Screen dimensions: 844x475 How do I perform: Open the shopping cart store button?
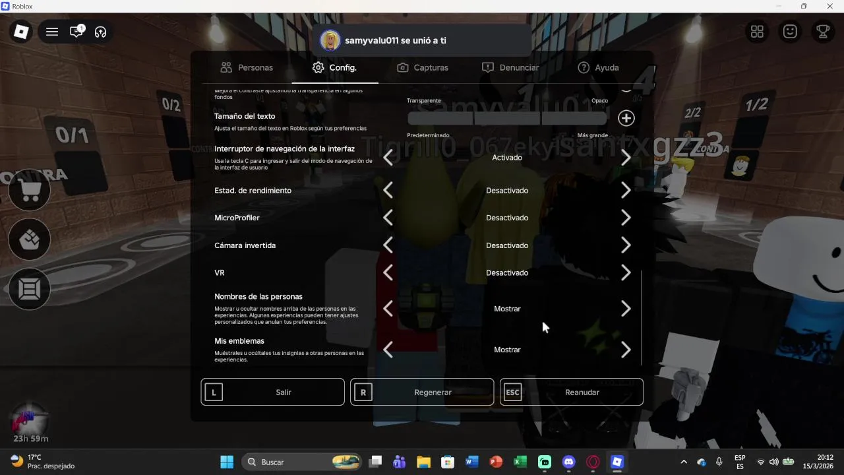coord(30,190)
